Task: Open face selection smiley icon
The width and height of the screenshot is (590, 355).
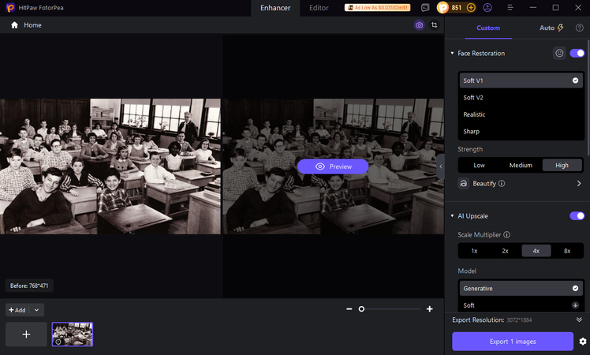Action: 559,53
